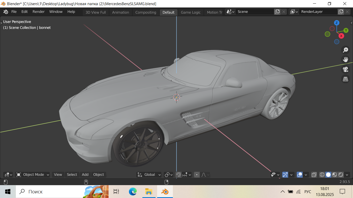Toggle snapping magnet icon
This screenshot has width=353, height=198.
pyautogui.click(x=178, y=175)
